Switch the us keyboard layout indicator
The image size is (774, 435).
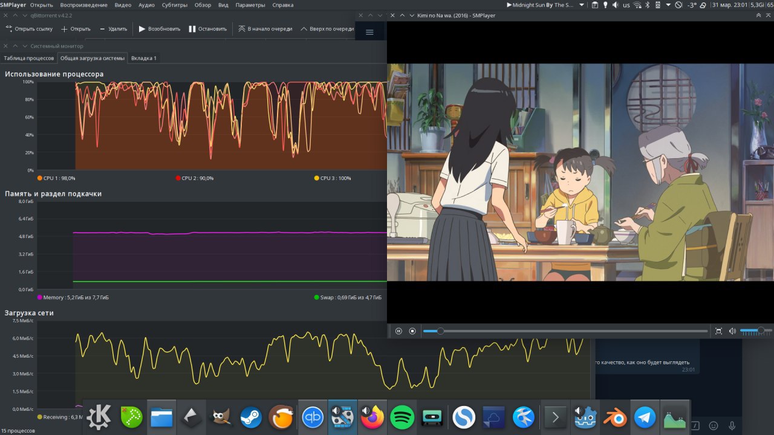626,5
